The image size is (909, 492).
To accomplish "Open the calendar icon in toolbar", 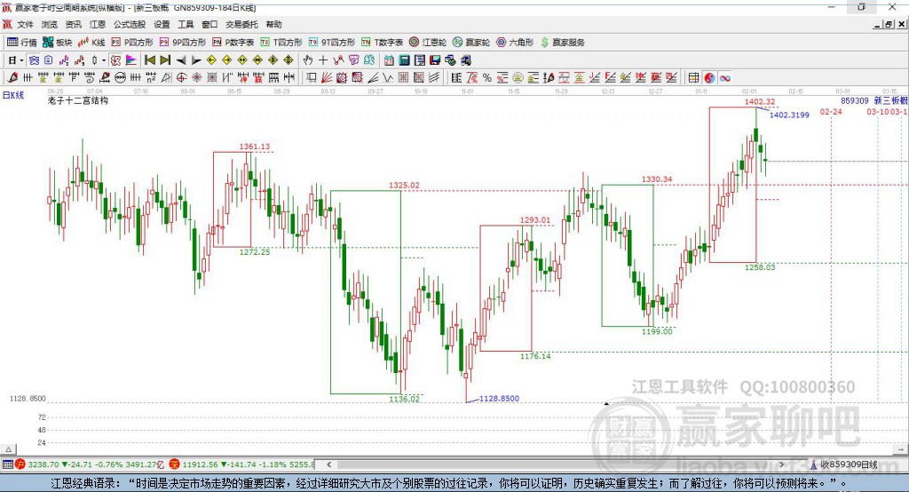I will [x=389, y=60].
